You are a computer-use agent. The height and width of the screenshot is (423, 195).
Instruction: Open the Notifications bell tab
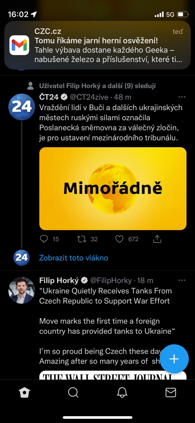pyautogui.click(x=122, y=393)
